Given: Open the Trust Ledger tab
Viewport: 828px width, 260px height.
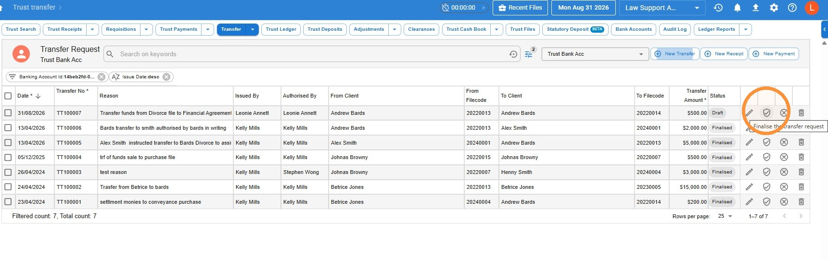Looking at the screenshot, I should 281,29.
